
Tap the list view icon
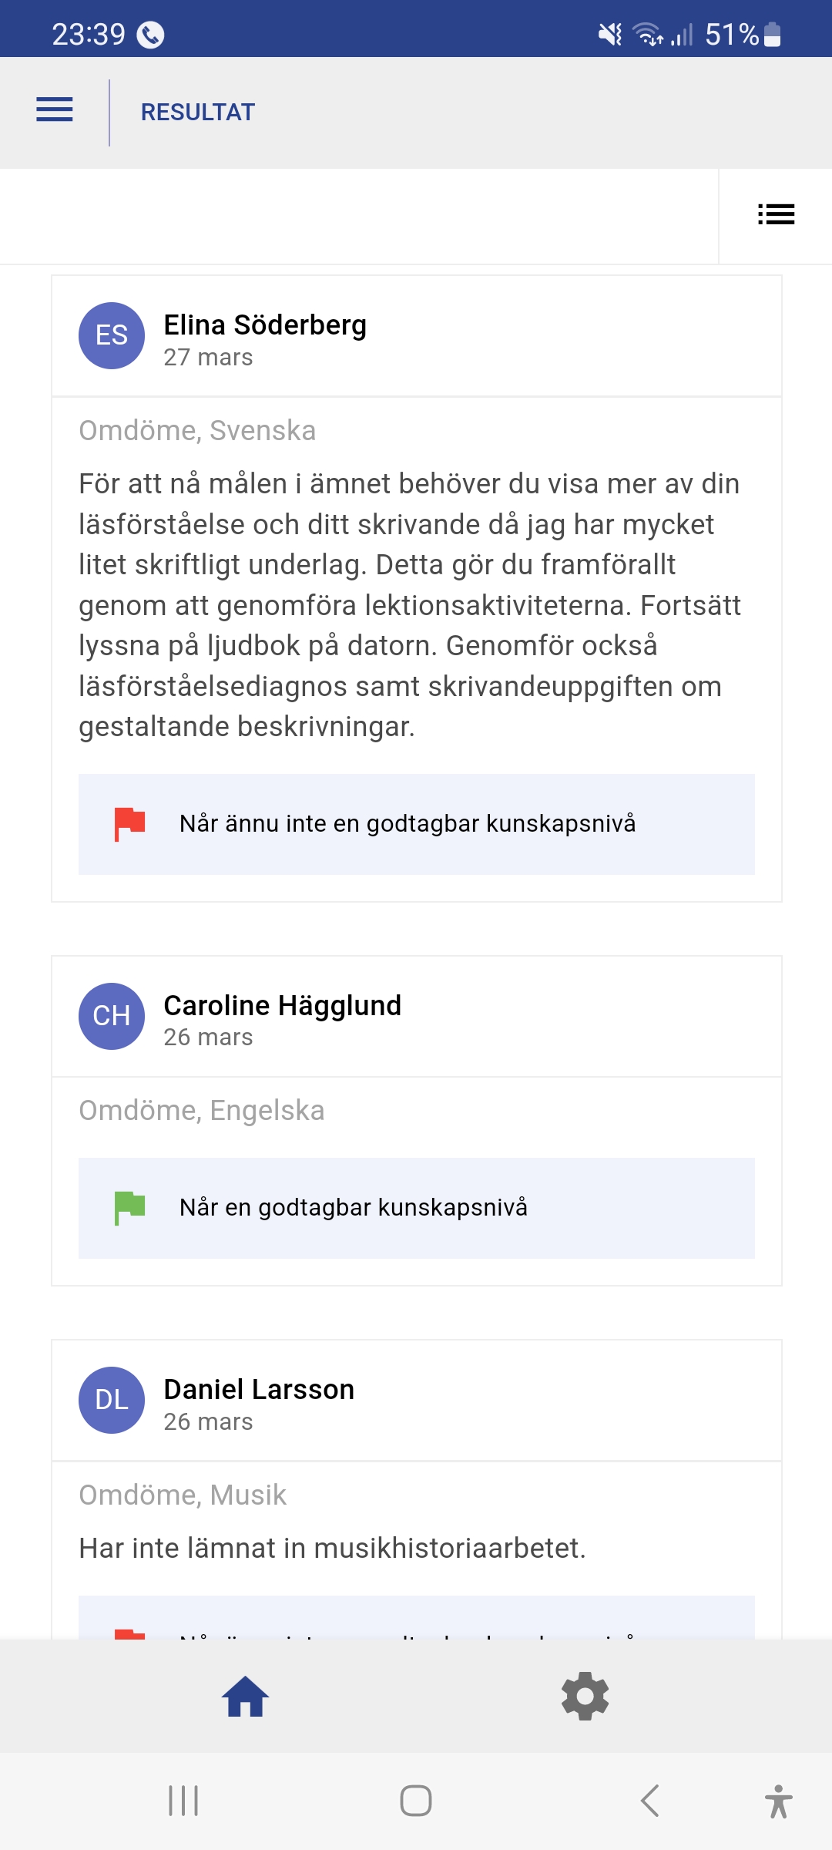coord(776,214)
